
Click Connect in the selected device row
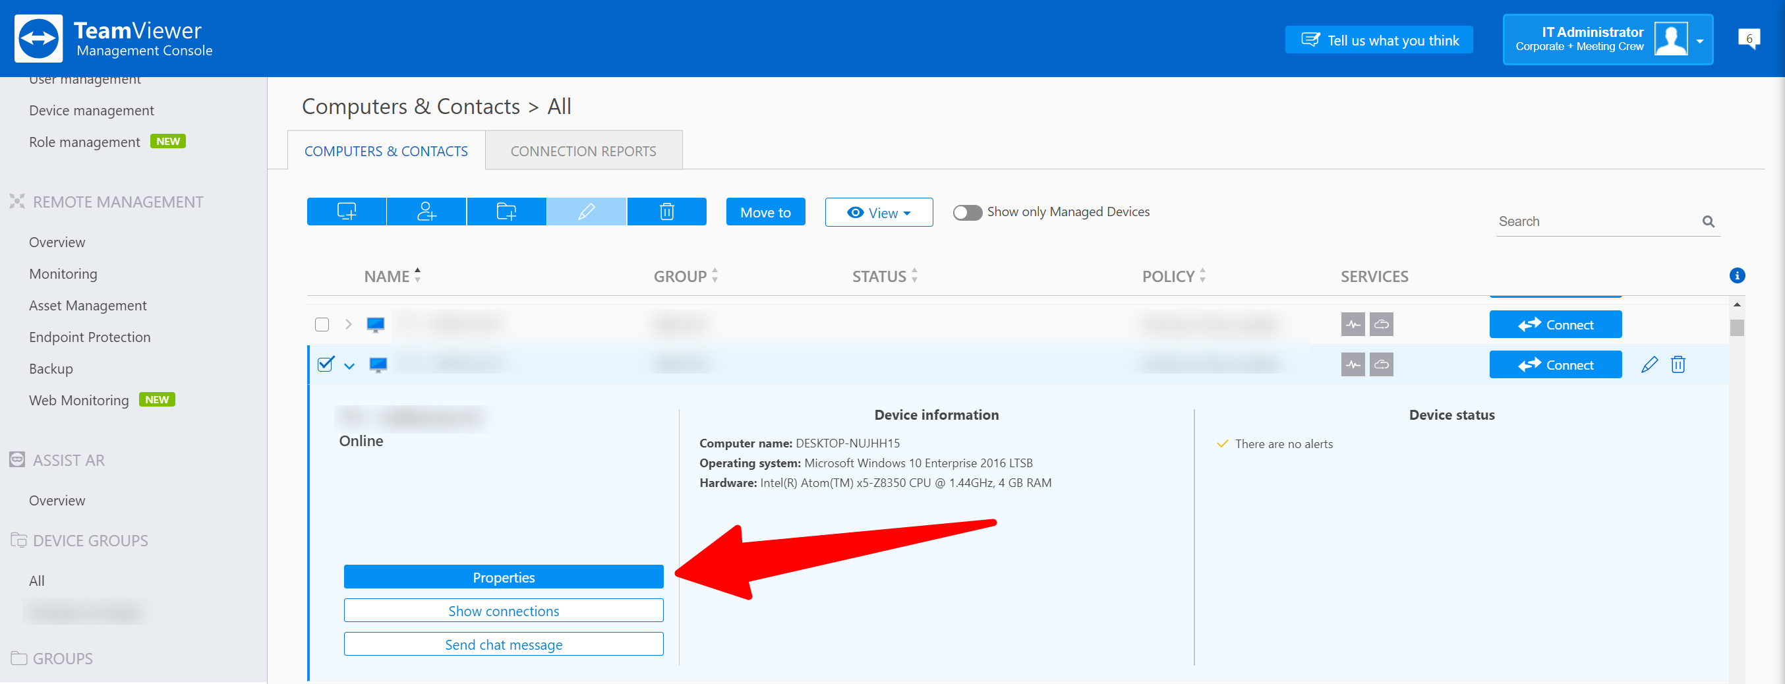pyautogui.click(x=1555, y=364)
